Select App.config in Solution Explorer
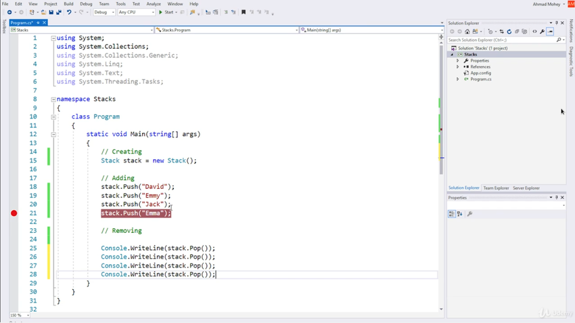This screenshot has height=323, width=575. (481, 73)
